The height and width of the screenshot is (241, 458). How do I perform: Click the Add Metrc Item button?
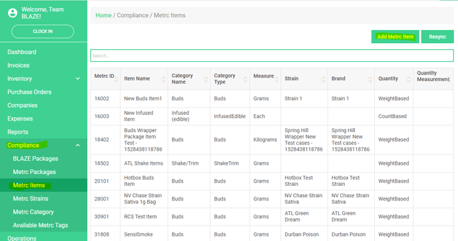tap(395, 37)
